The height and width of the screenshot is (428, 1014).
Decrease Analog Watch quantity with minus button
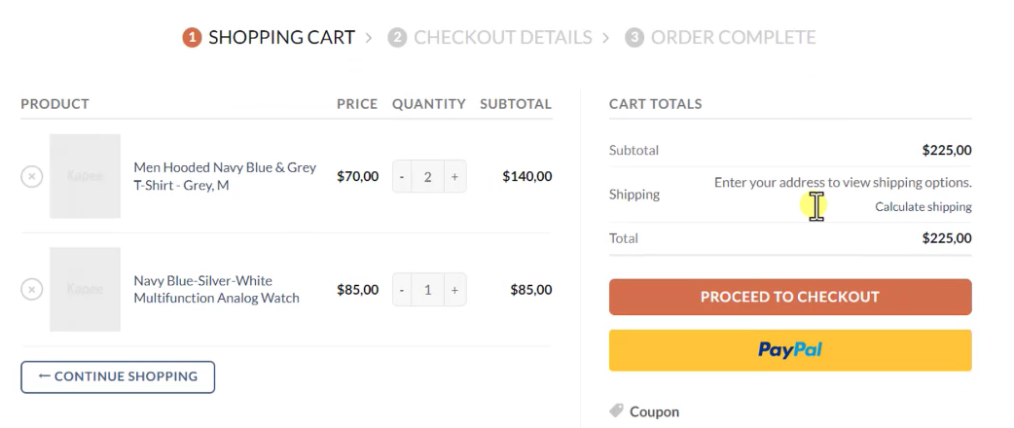click(403, 290)
